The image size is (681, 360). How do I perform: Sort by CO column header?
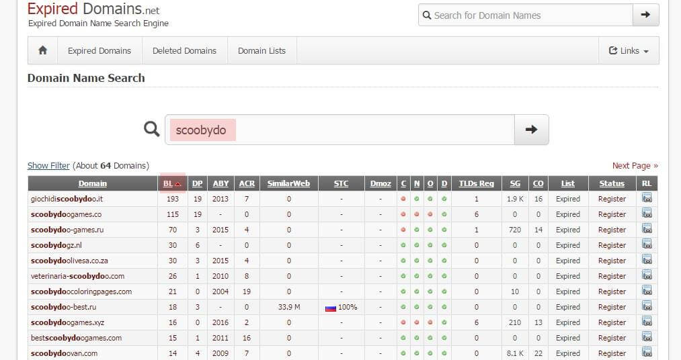point(538,183)
